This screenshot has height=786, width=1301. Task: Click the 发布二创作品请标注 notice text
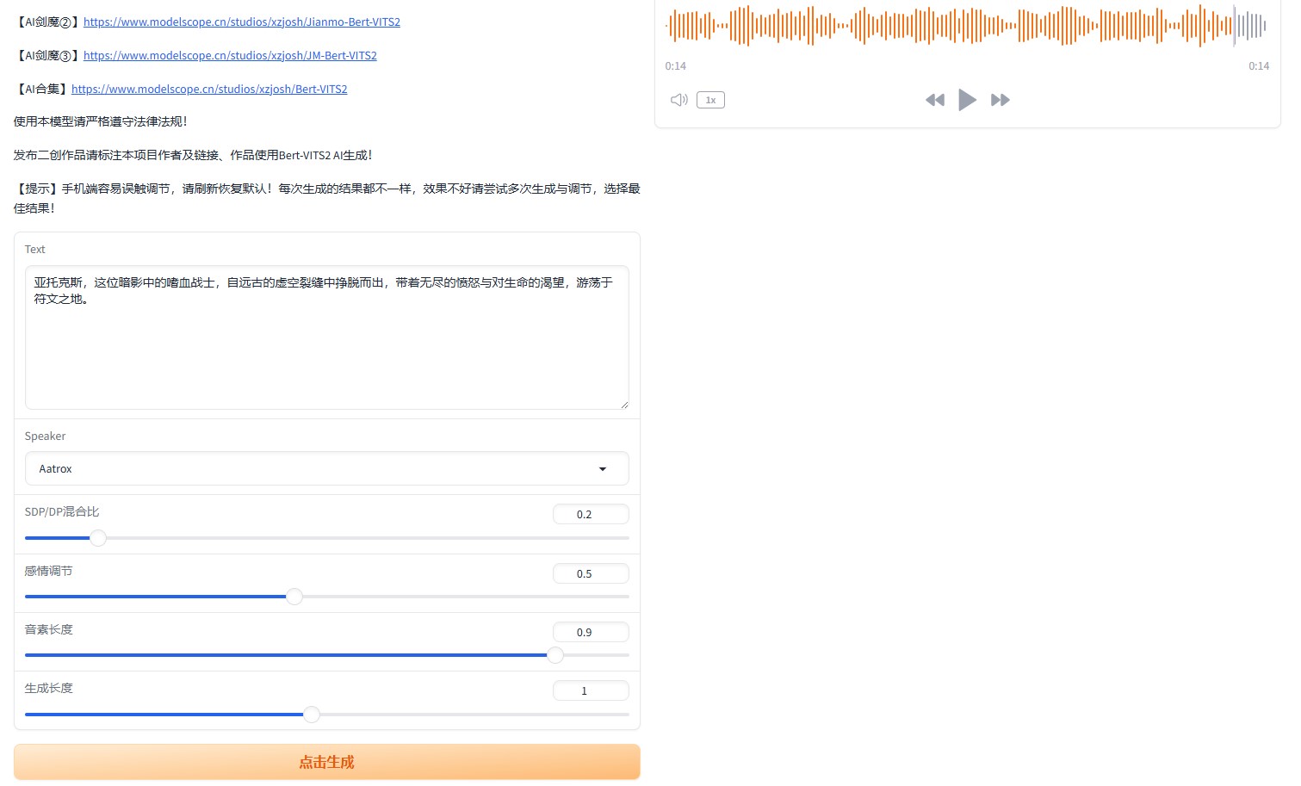[193, 156]
